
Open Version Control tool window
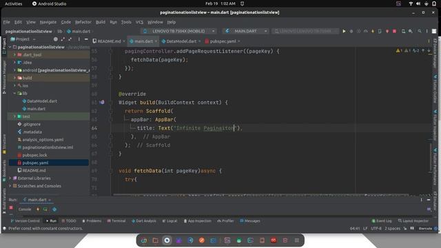[x=25, y=221]
